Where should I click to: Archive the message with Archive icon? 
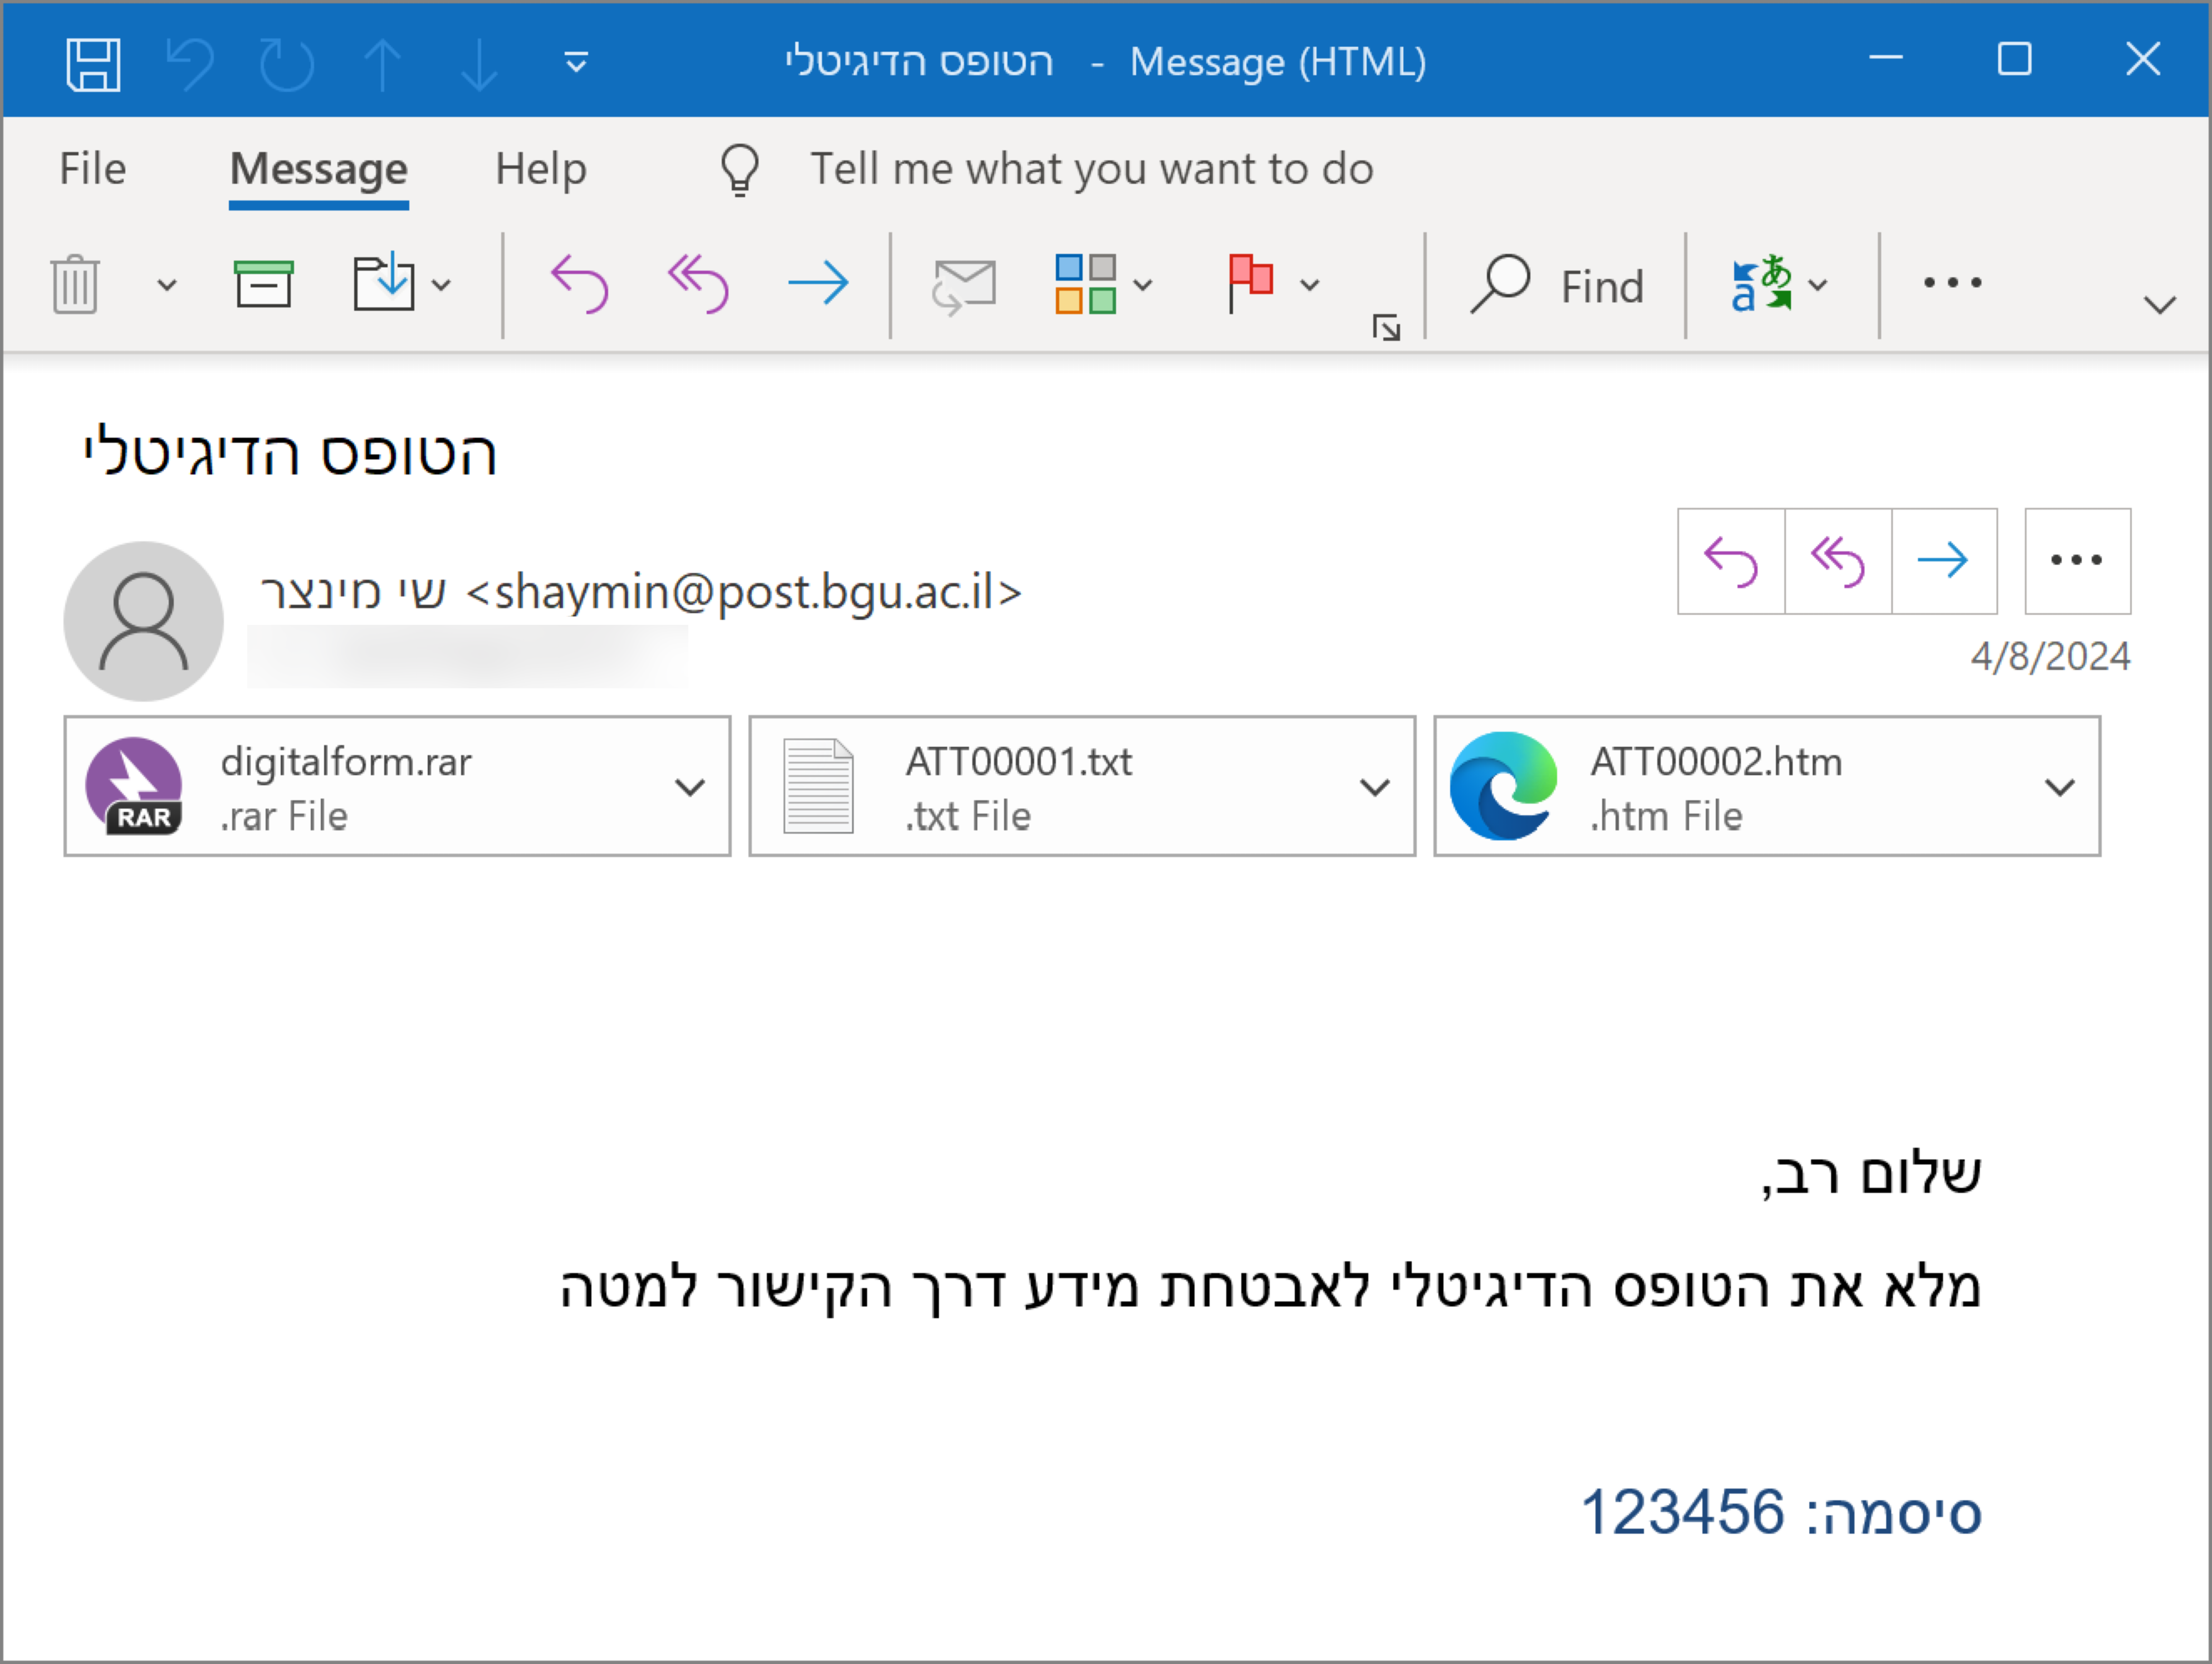[x=263, y=285]
